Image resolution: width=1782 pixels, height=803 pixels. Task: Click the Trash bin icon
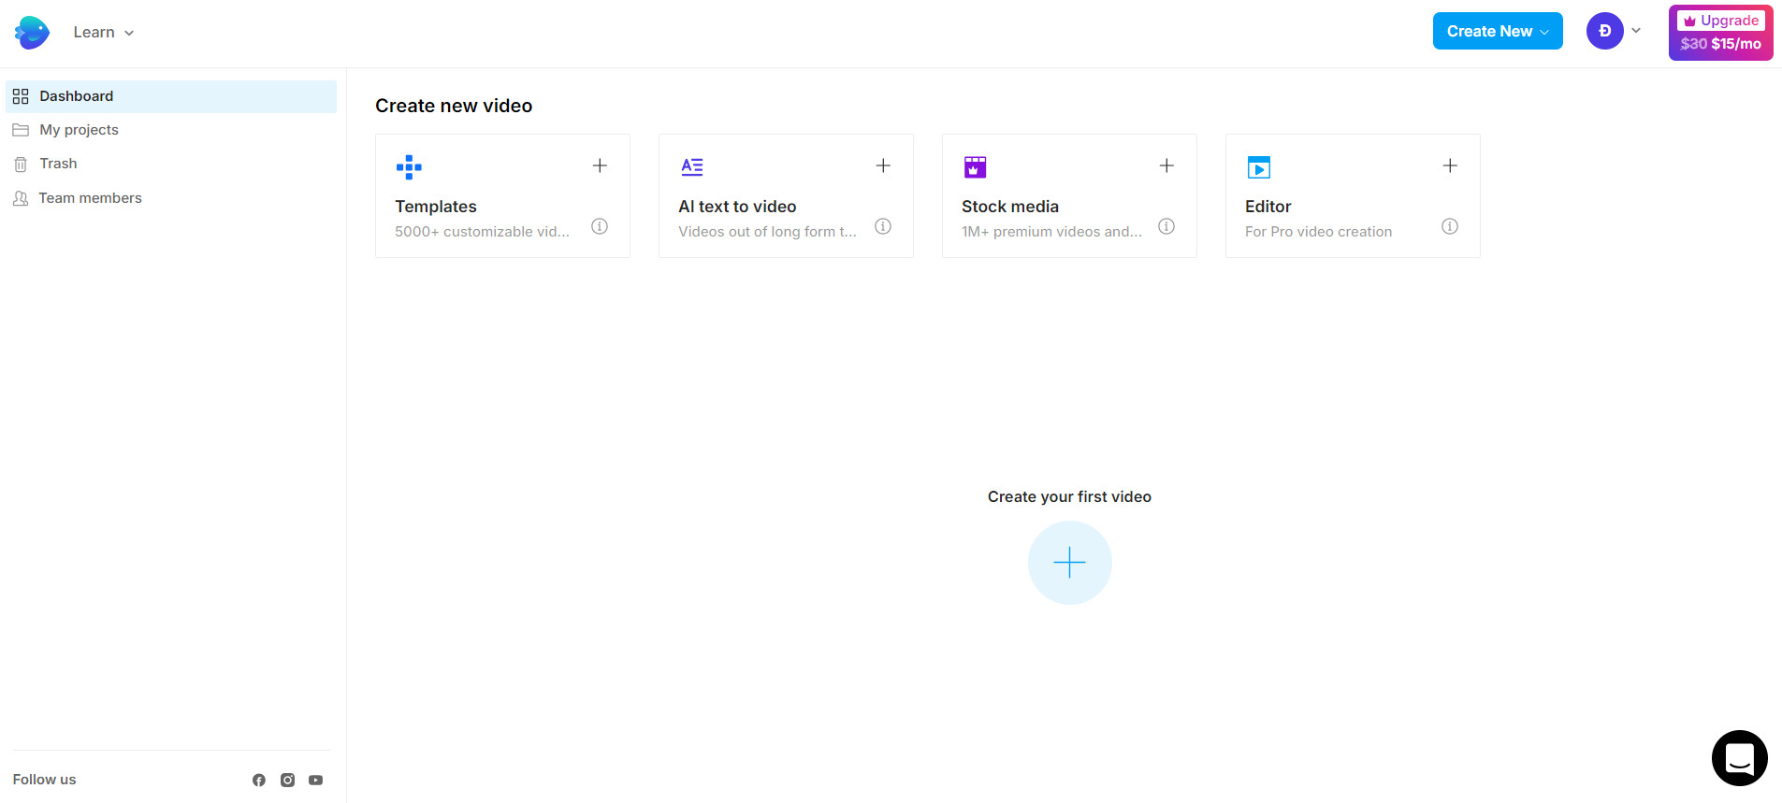(x=21, y=165)
